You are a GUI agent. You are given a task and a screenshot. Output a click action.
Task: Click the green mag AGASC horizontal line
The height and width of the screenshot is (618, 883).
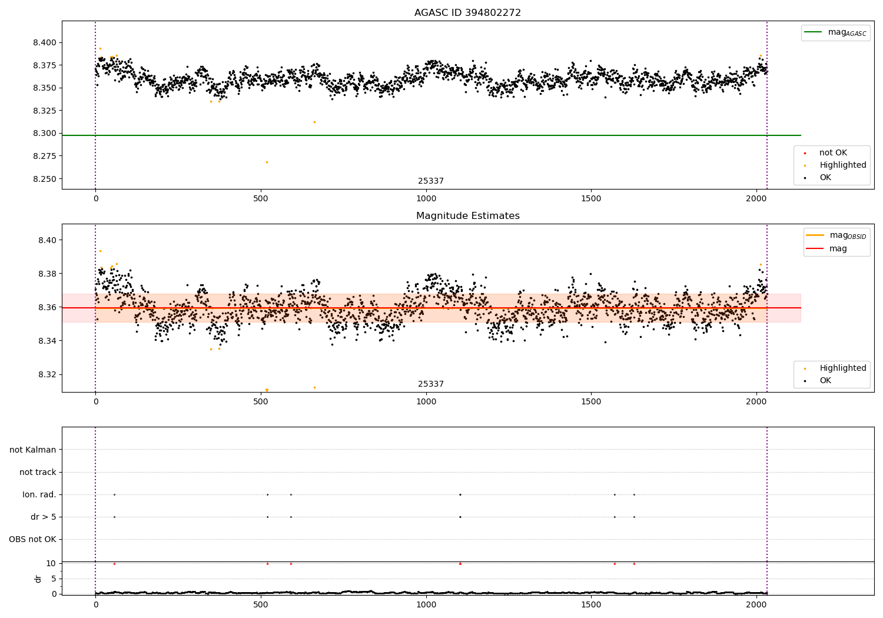(x=431, y=135)
